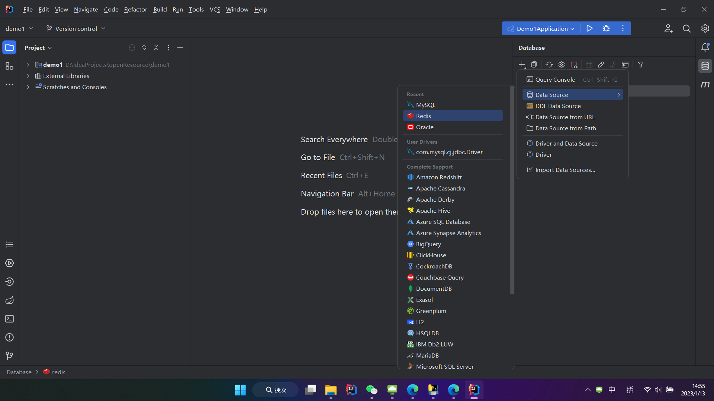Run Demo1Application with the play icon

(589, 29)
